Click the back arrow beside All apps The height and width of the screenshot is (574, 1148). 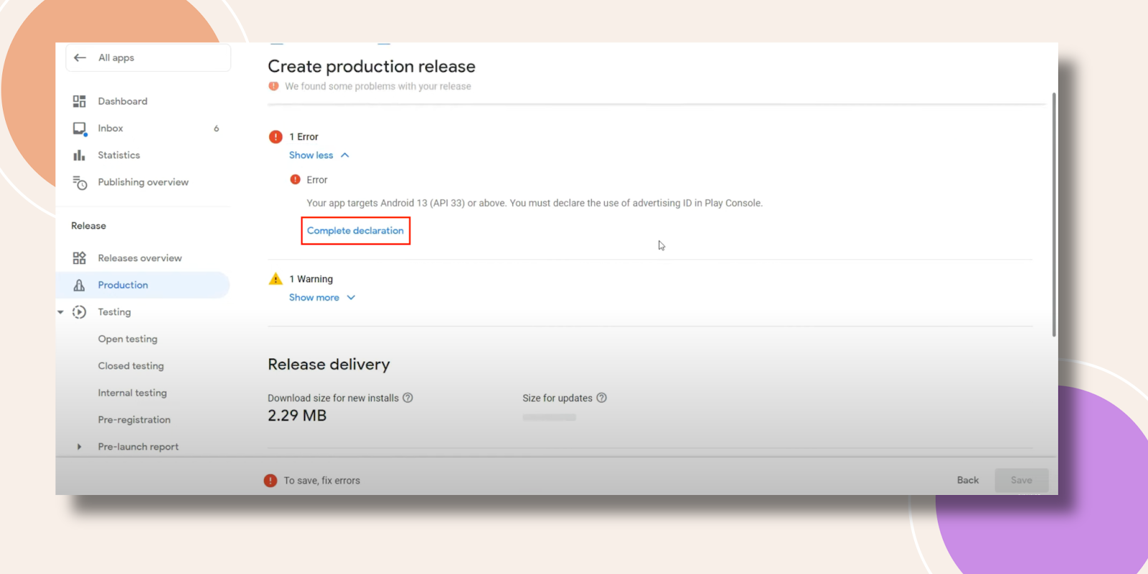point(80,57)
